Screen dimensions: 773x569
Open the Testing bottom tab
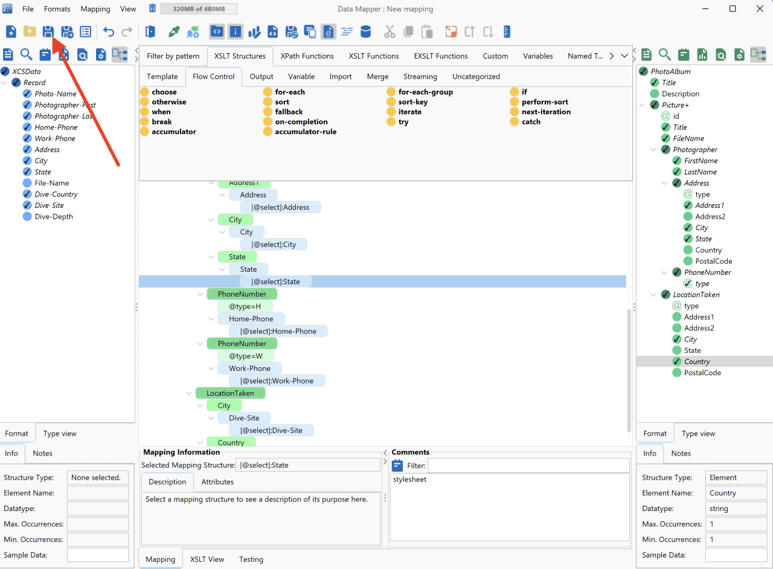(x=251, y=559)
